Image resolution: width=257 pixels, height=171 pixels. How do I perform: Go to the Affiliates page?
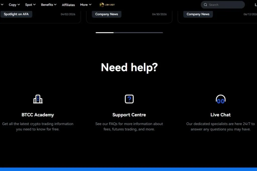click(x=68, y=5)
